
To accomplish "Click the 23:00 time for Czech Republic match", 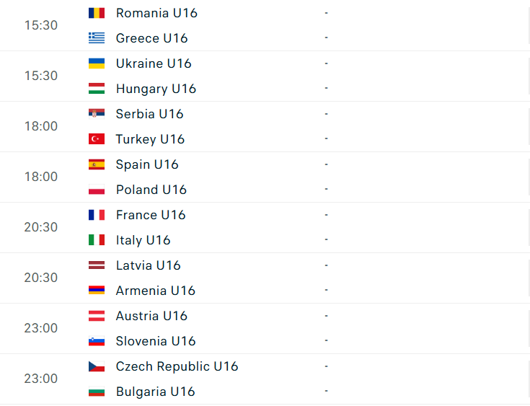I will [x=41, y=379].
